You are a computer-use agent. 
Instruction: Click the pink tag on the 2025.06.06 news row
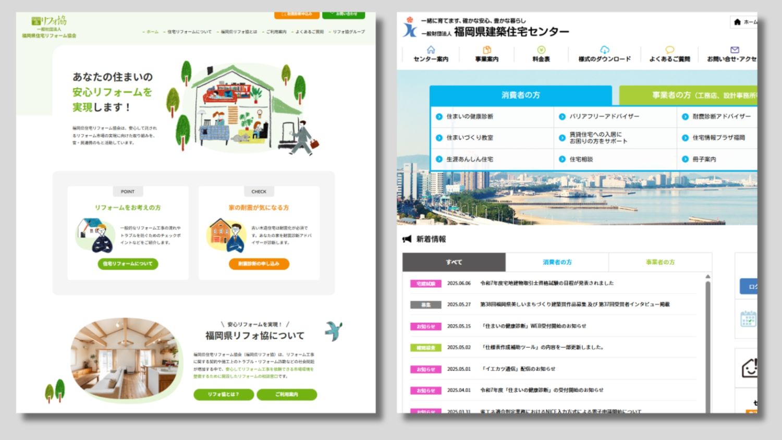426,284
